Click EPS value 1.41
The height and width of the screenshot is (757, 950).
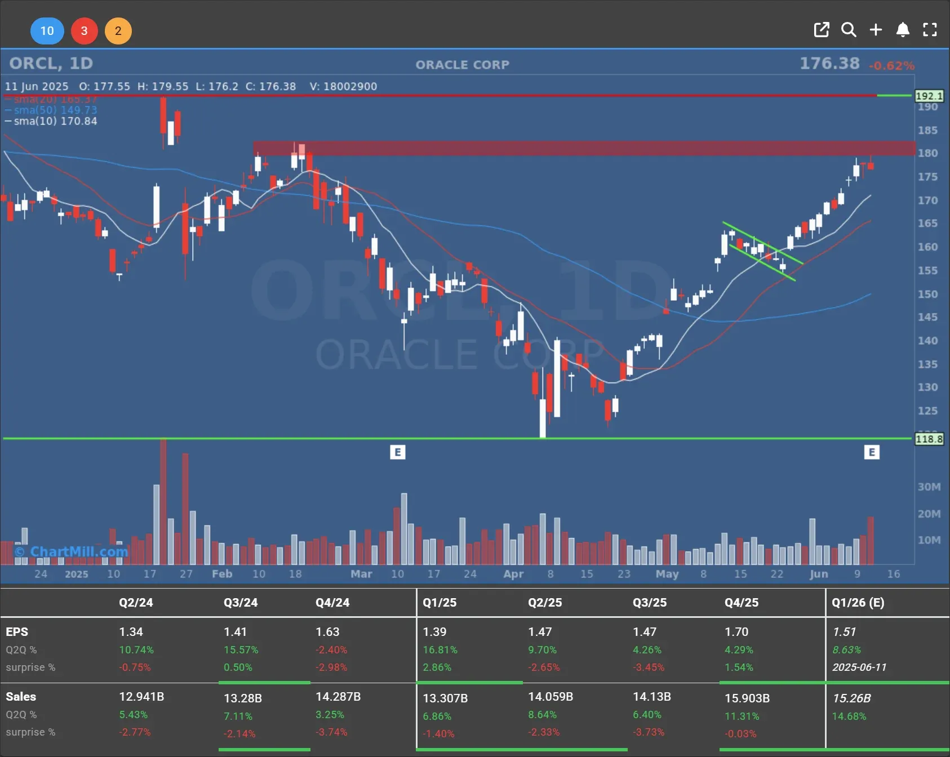pyautogui.click(x=236, y=632)
